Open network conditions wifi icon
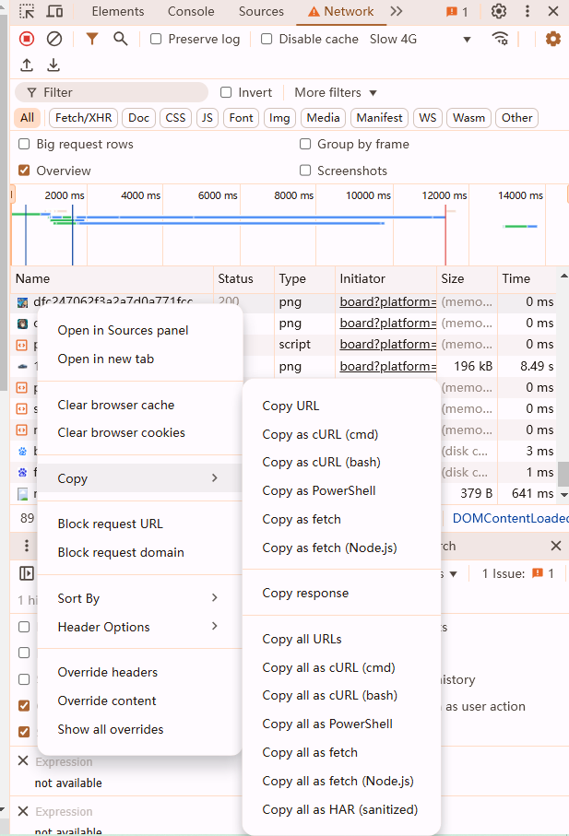 pos(500,39)
